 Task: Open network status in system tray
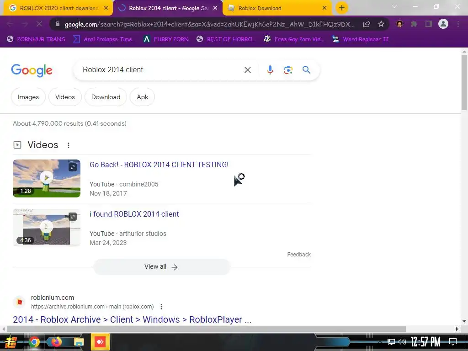391,342
